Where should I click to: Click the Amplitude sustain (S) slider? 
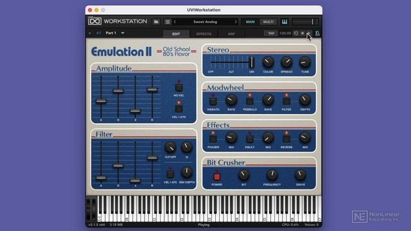136,111
